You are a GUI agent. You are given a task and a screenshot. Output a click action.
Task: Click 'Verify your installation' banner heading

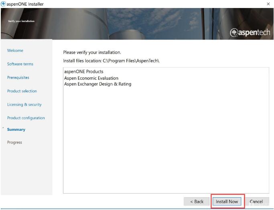(21, 21)
